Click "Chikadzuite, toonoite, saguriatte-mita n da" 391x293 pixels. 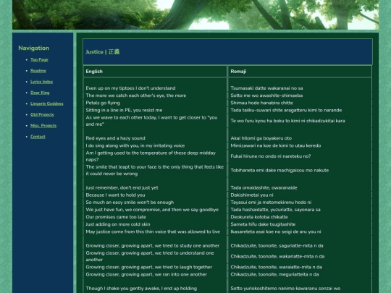pyautogui.click(x=277, y=246)
